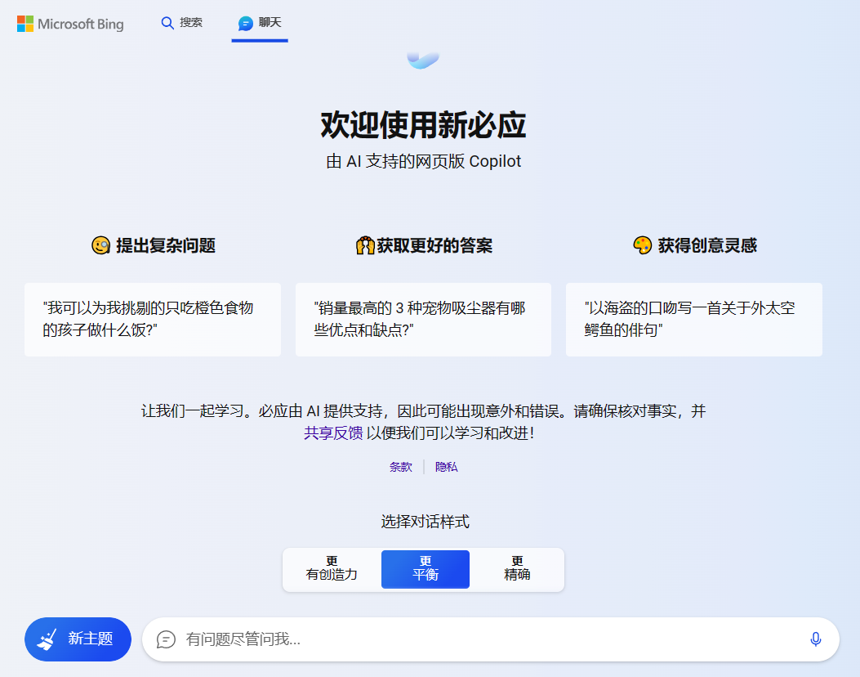Viewport: 860px width, 677px height.
Task: Choose the pirate haiku about space crocodiles prompt
Action: click(694, 320)
